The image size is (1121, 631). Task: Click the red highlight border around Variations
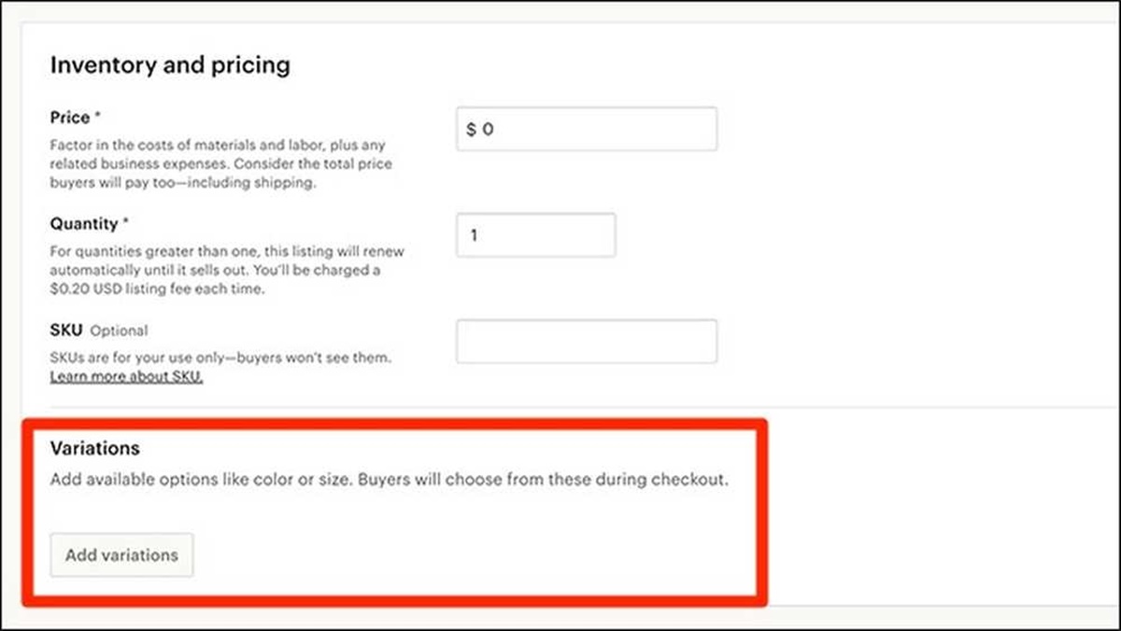tap(764, 512)
